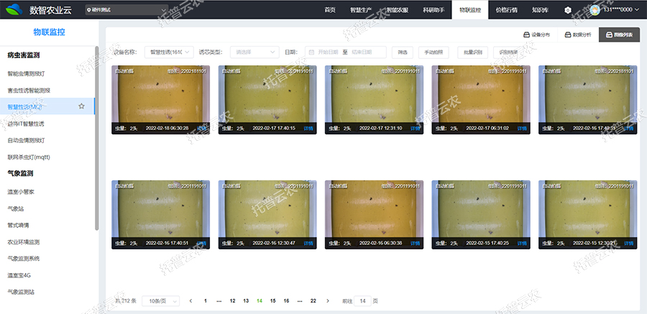Image resolution: width=647 pixels, height=314 pixels.
Task: Go to previous page with left arrow
Action: coord(191,301)
